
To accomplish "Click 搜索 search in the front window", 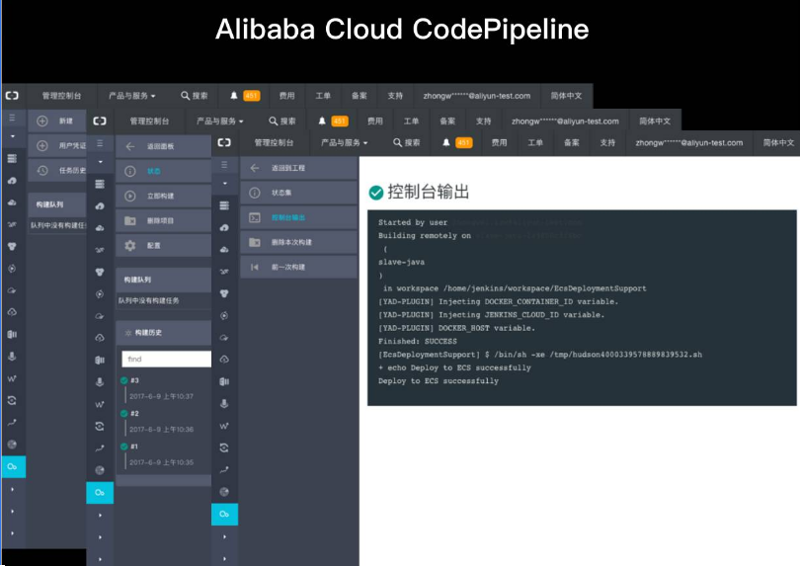I will click(x=405, y=142).
